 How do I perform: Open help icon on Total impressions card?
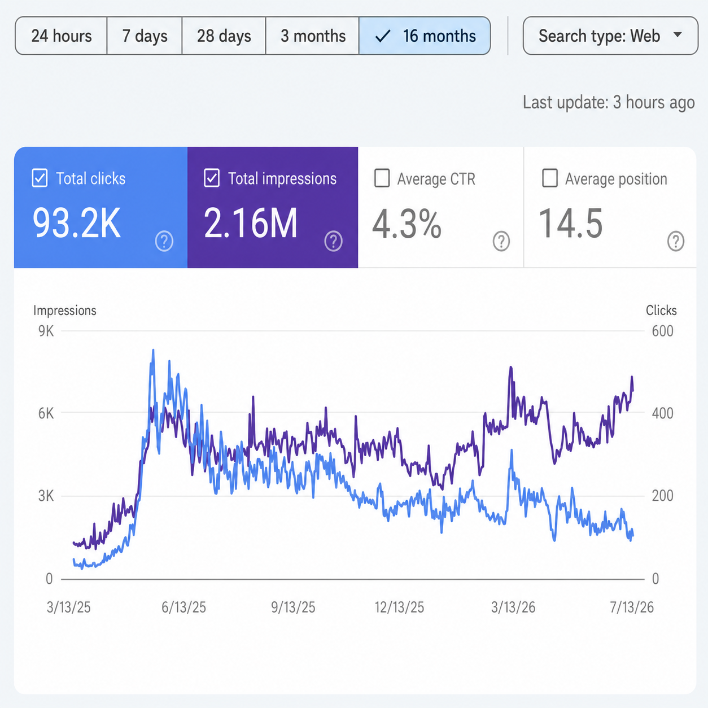coord(334,241)
